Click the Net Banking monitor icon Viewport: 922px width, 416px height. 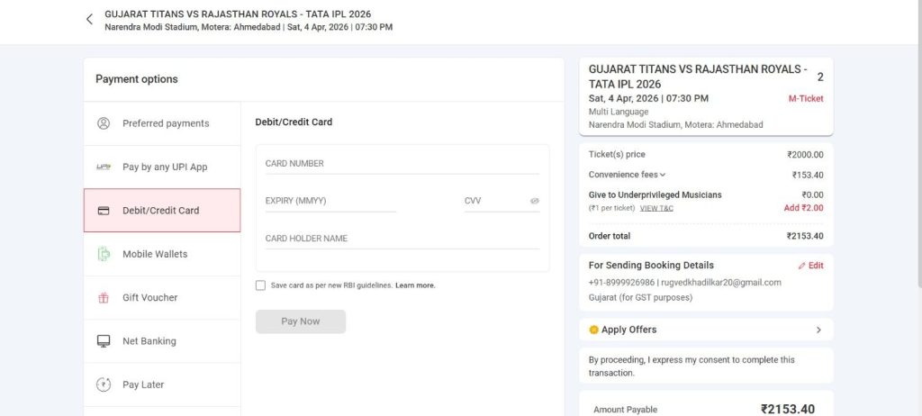click(x=104, y=341)
